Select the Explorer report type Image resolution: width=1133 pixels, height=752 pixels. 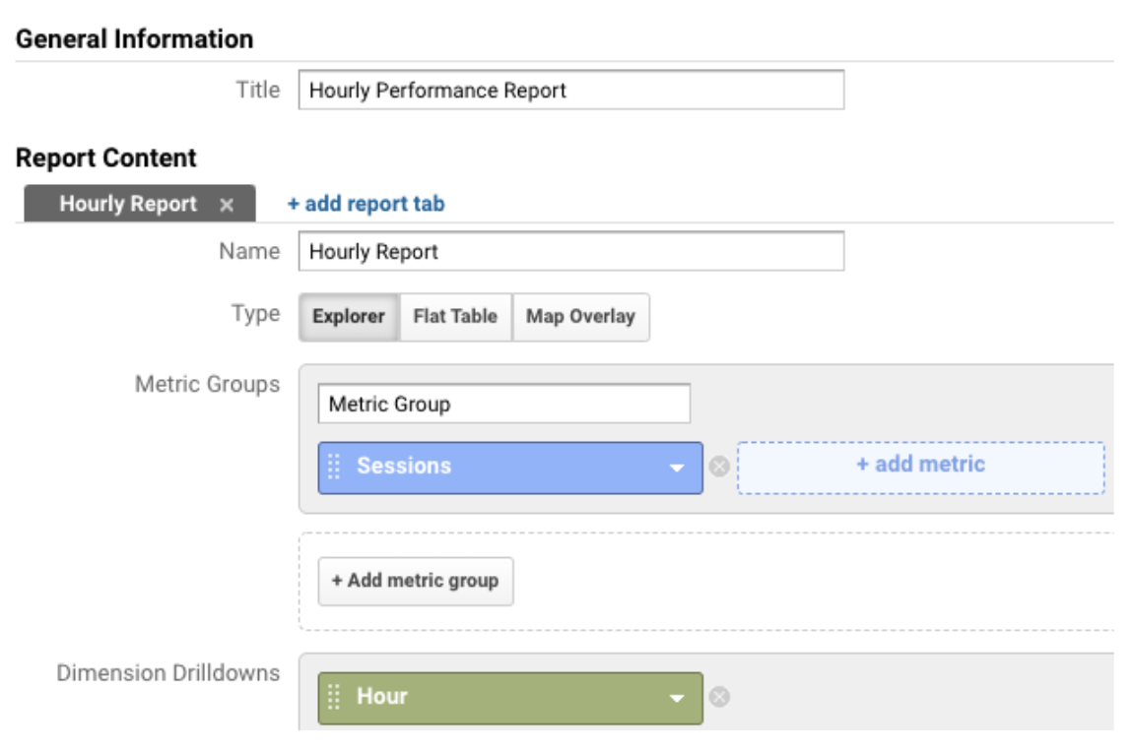click(349, 317)
